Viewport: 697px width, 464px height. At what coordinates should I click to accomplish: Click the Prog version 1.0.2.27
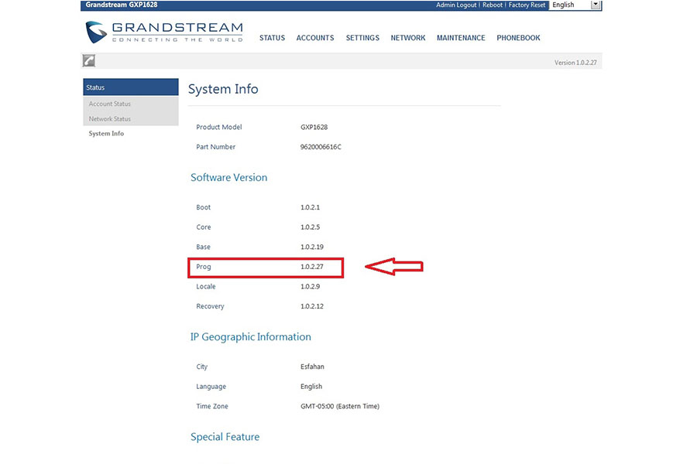coord(311,267)
